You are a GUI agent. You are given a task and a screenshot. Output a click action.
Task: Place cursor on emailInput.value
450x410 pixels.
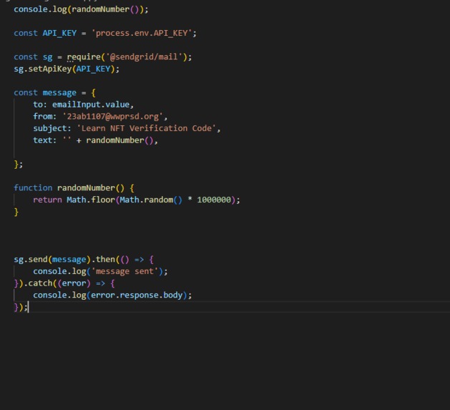point(91,104)
